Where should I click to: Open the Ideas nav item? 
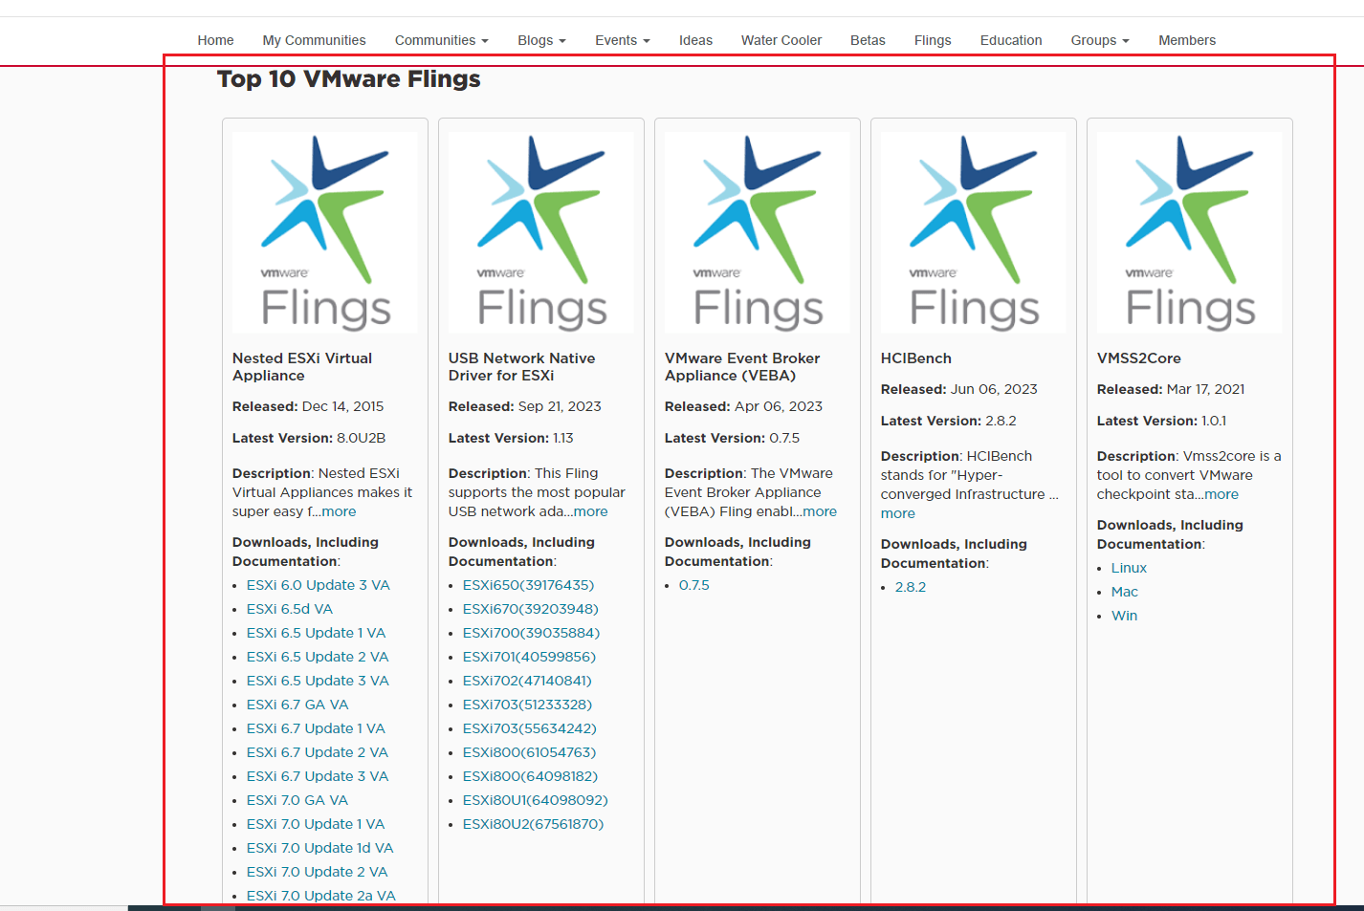click(695, 40)
